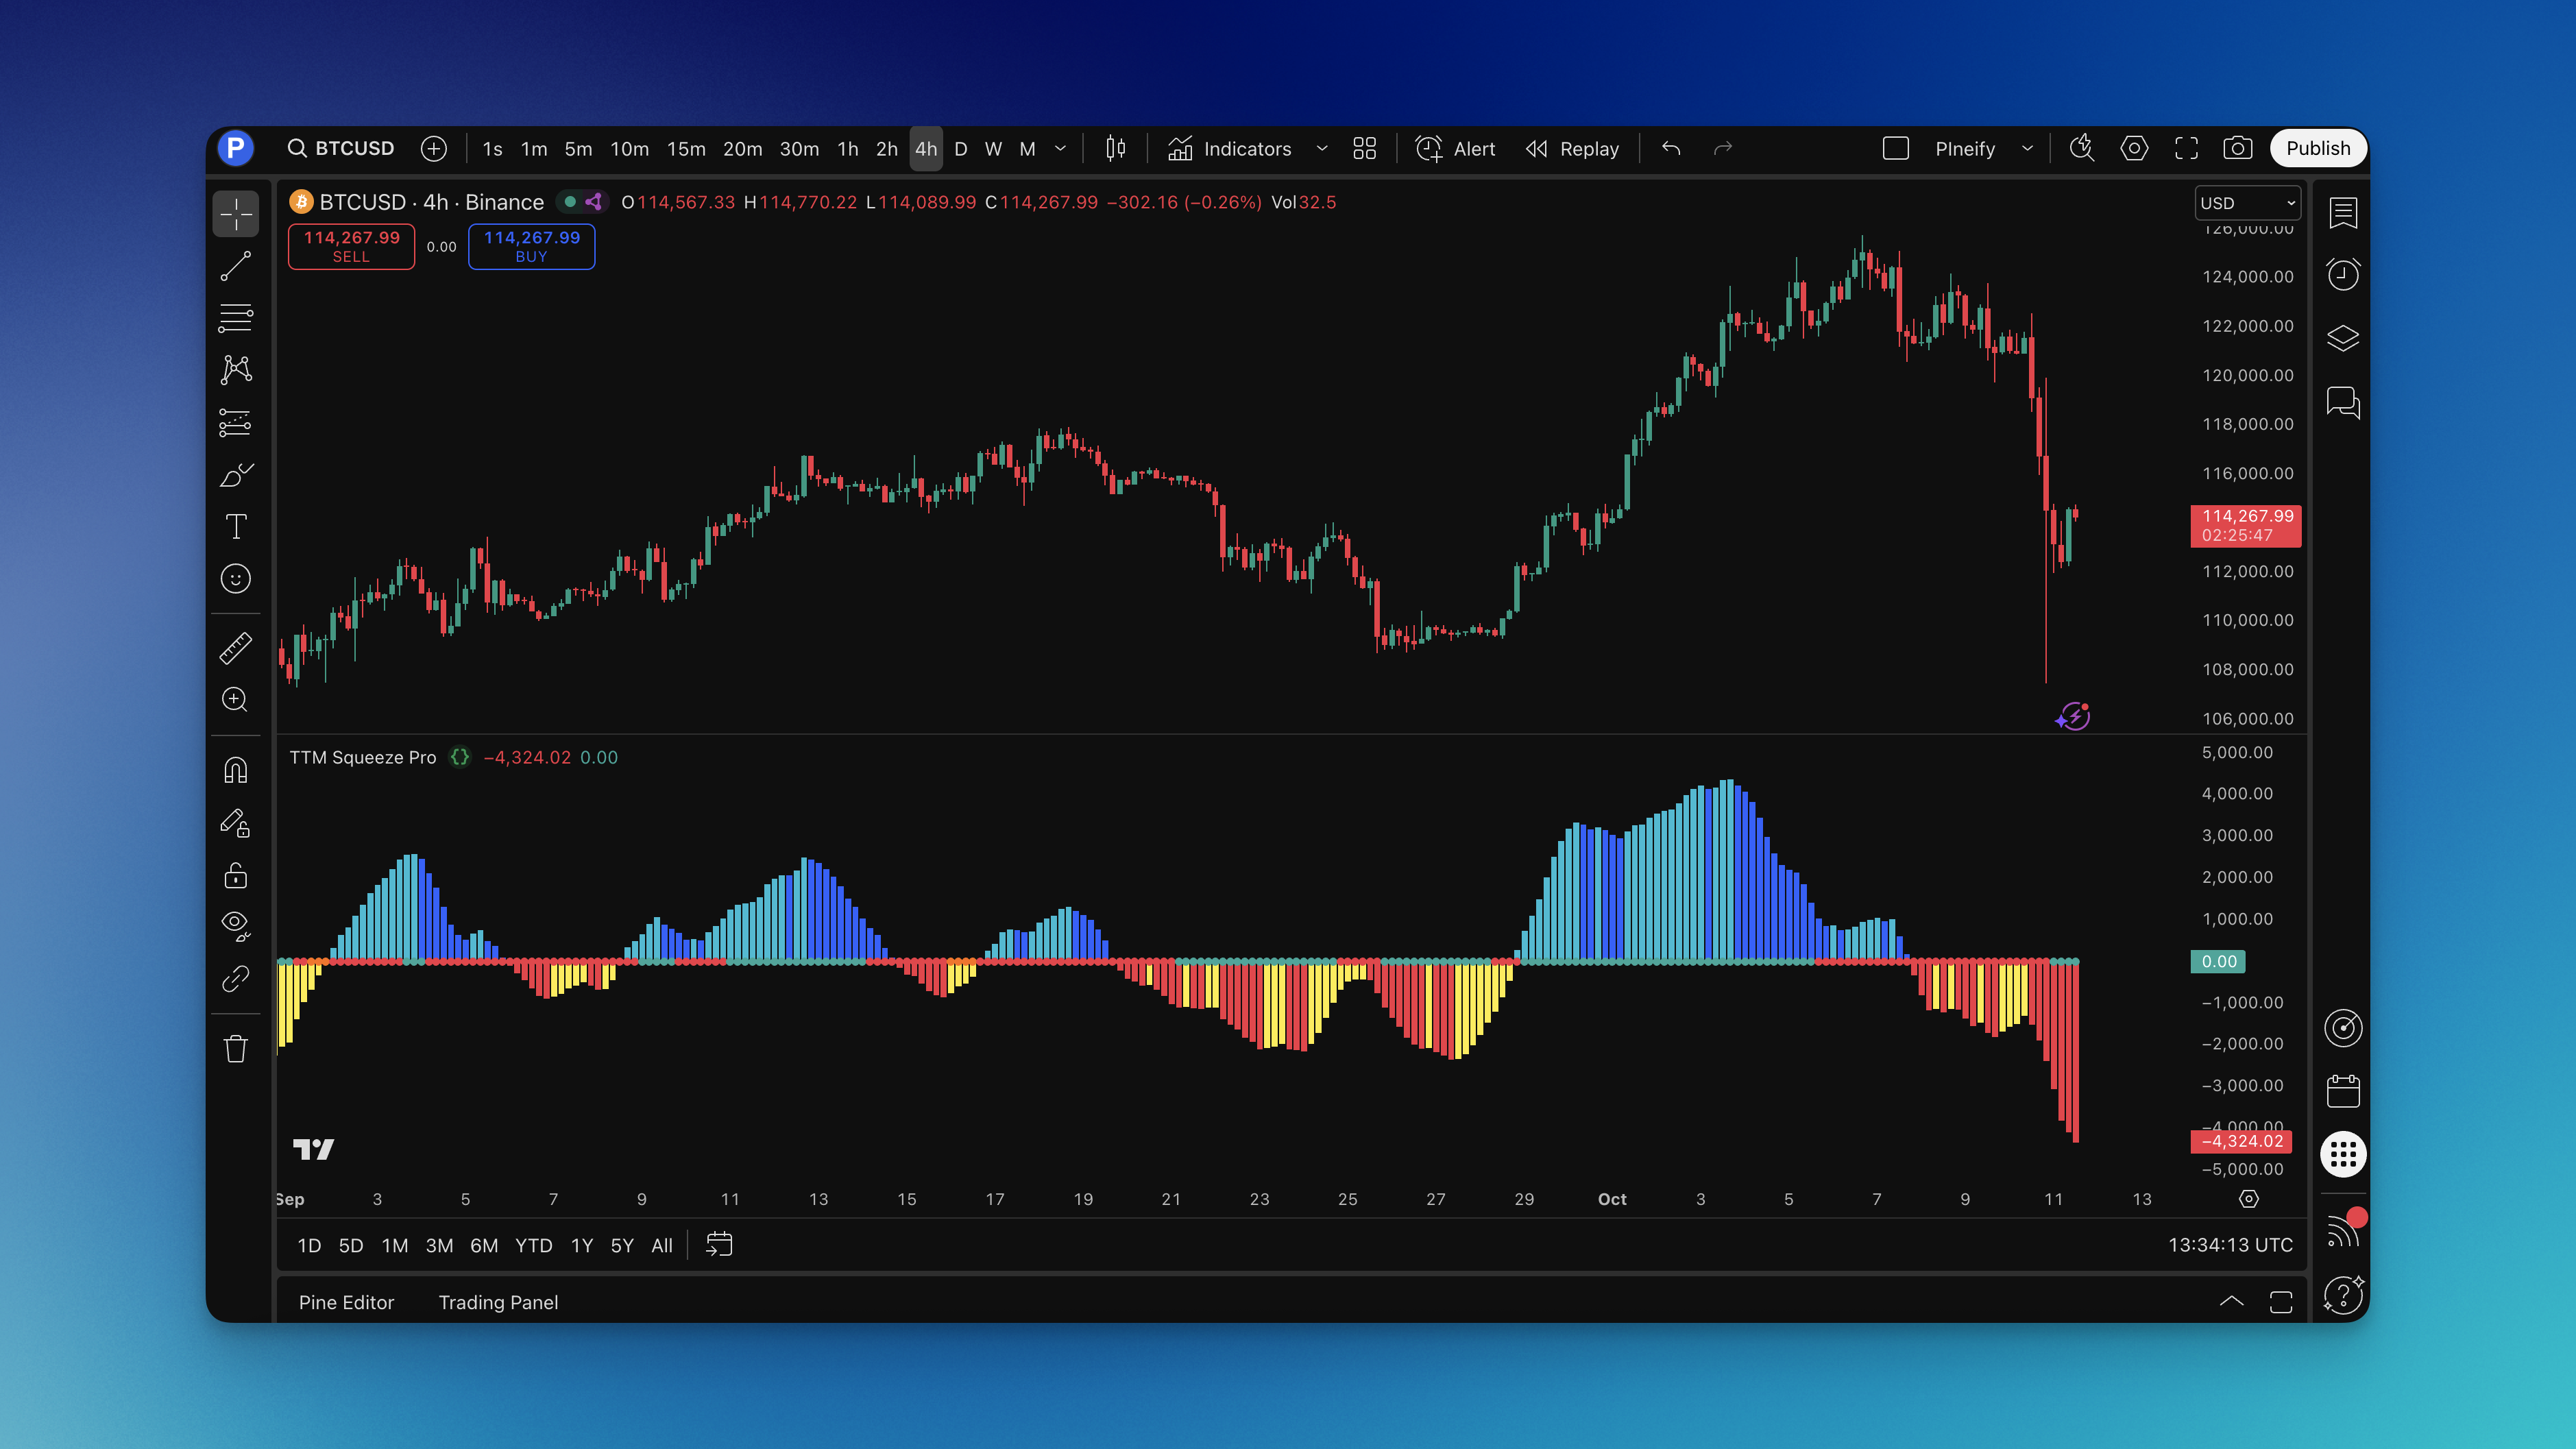The image size is (2576, 1449).
Task: Select the 1Y date range
Action: [581, 1245]
